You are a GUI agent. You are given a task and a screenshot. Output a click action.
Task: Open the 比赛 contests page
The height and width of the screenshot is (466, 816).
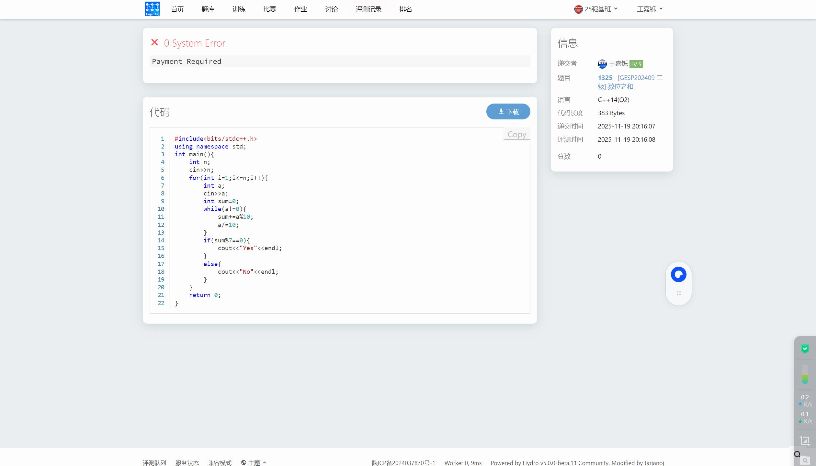click(269, 9)
